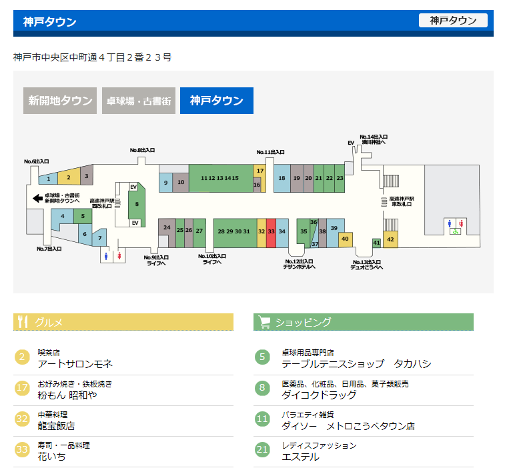Select green shop 21 on the map
This screenshot has width=507, height=468.
(x=319, y=178)
